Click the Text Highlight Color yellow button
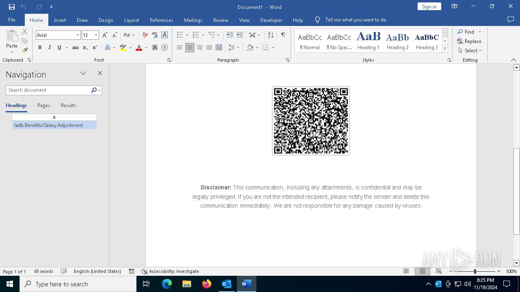Image resolution: width=520 pixels, height=292 pixels. click(x=123, y=47)
